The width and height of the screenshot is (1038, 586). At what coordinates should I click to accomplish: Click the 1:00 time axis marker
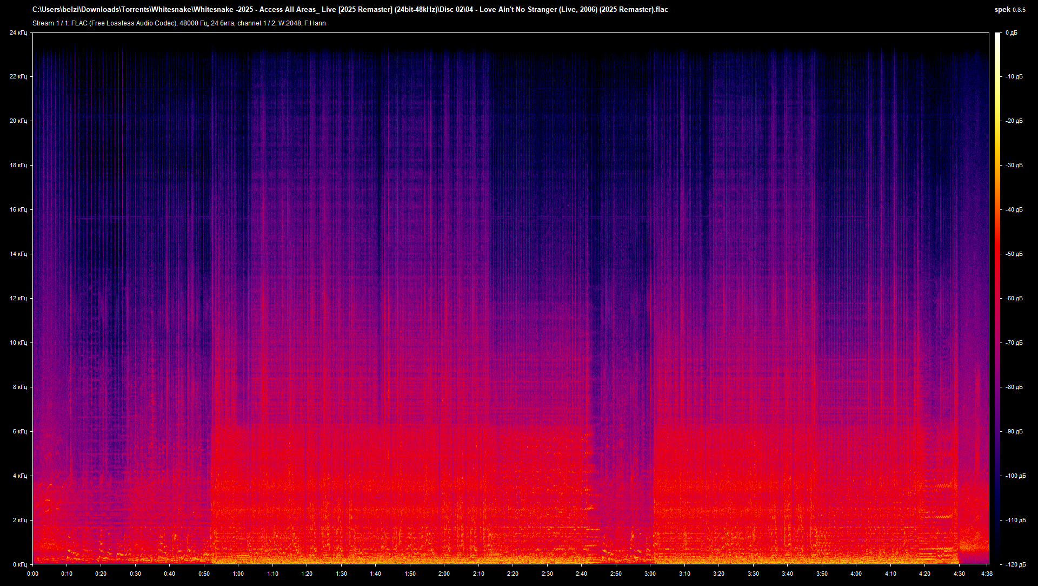click(238, 574)
